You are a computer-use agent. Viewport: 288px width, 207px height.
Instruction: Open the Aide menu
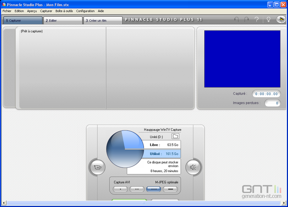(x=101, y=11)
